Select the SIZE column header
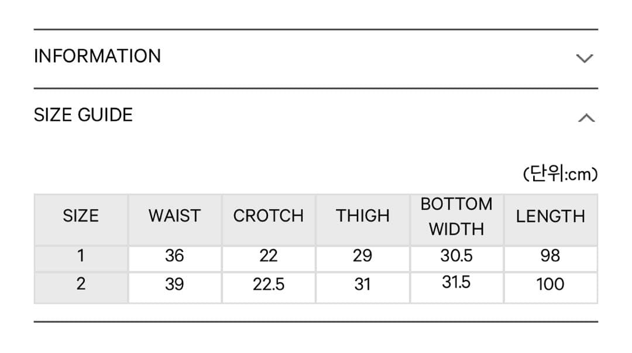The height and width of the screenshot is (353, 632). (x=81, y=216)
